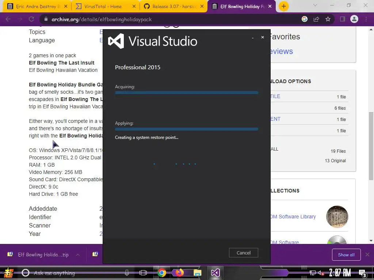Viewport: 374px width, 280px height.
Task: Open Google Chrome from the taskbar
Action: (x=162, y=273)
